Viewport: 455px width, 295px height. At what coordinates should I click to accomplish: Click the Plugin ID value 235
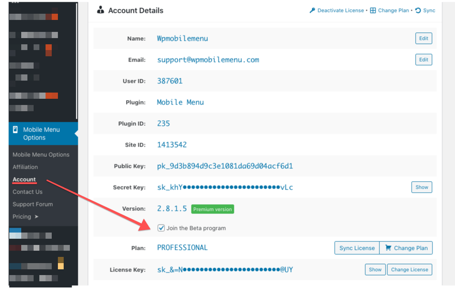163,124
